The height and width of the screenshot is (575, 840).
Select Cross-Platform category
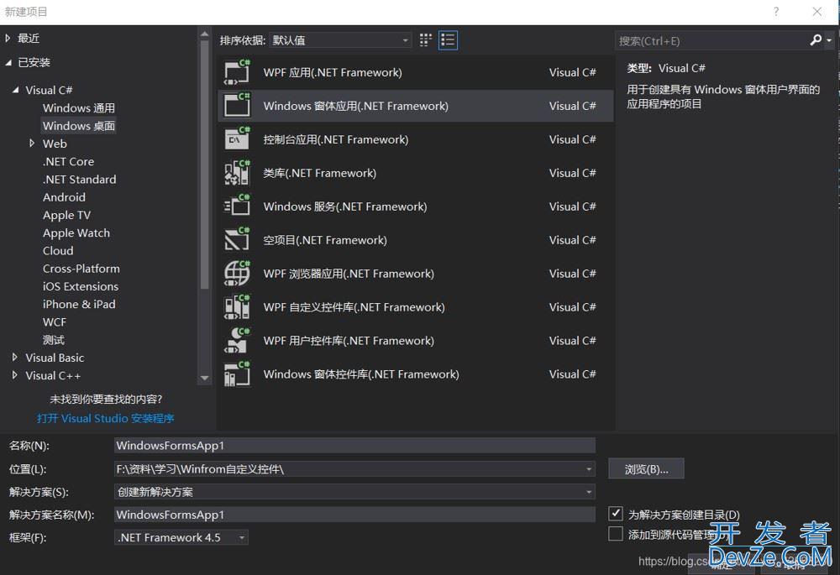pos(81,269)
